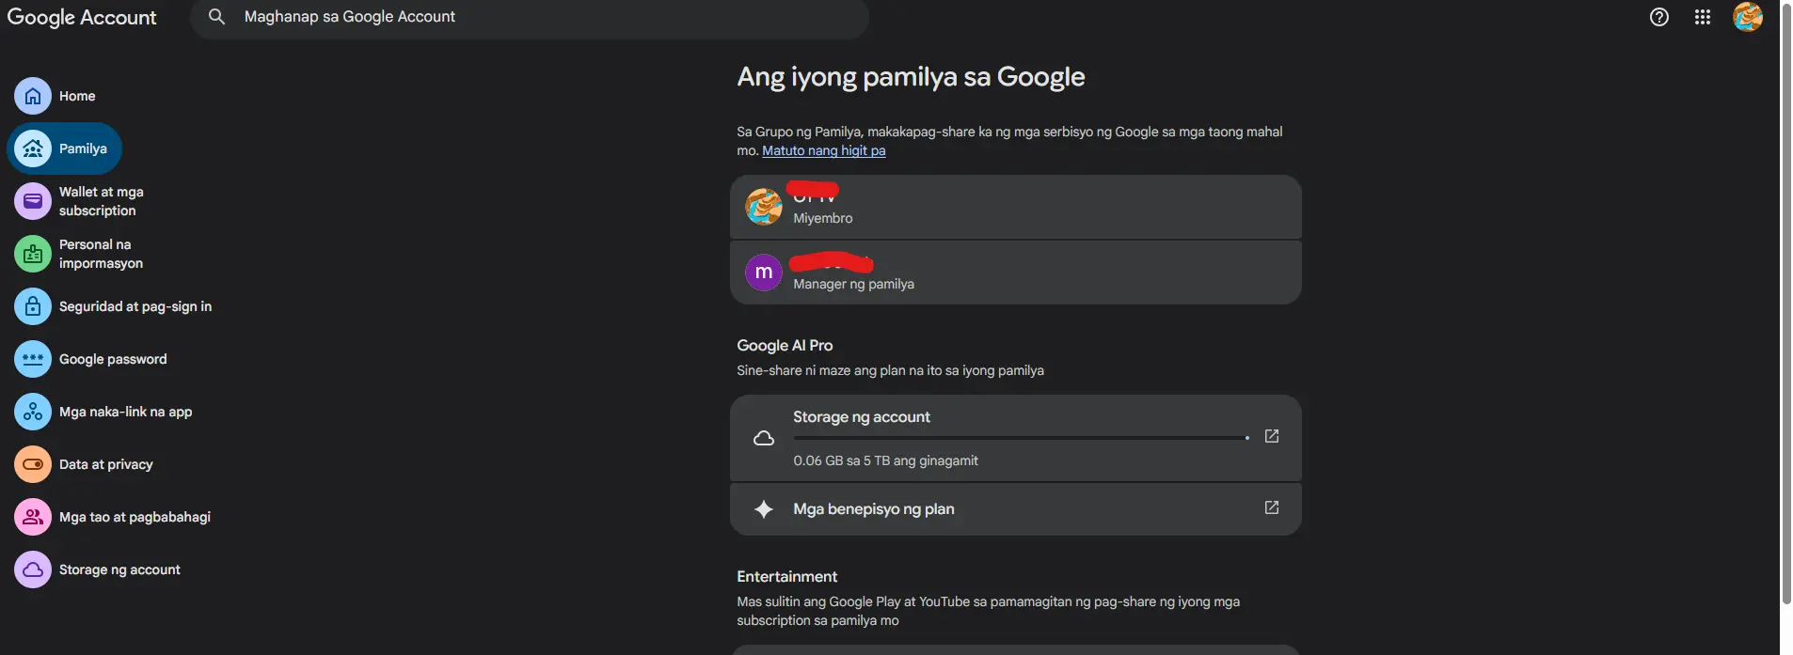
Task: Open the Google apps grid icon
Action: tap(1703, 17)
